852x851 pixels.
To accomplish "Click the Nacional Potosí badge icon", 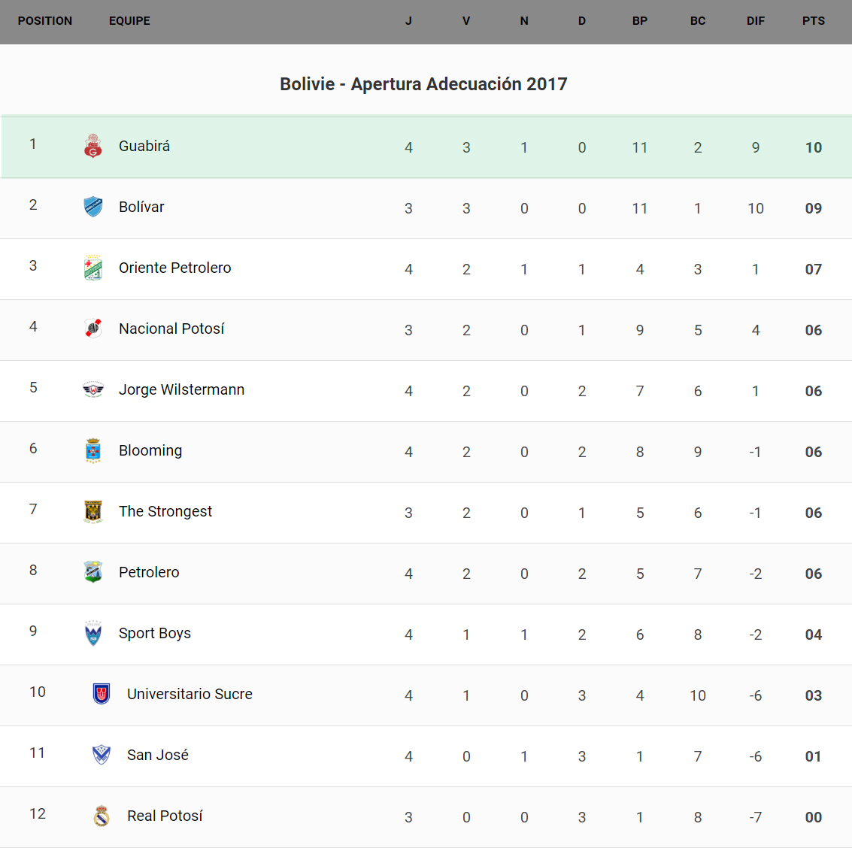I will [93, 329].
